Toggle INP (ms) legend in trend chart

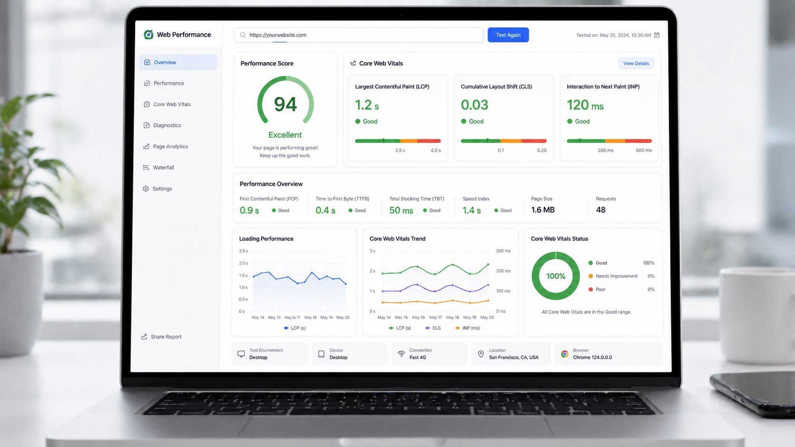click(x=468, y=328)
